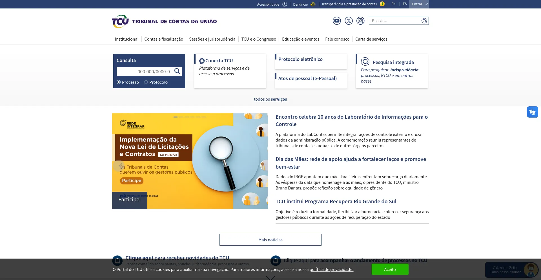This screenshot has height=280, width=541.
Task: Click todos os serviços link
Action: pyautogui.click(x=270, y=99)
